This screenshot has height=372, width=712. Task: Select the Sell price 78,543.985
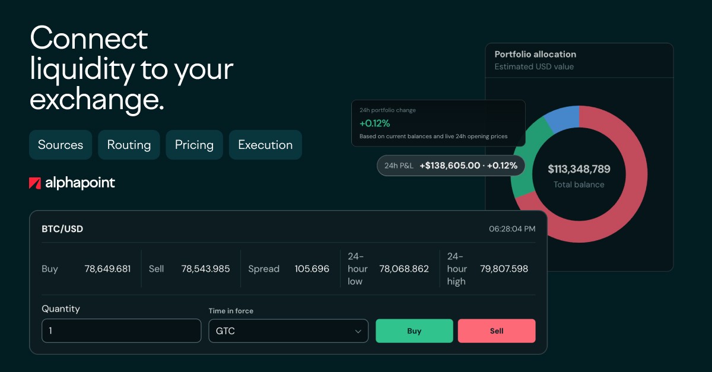205,269
